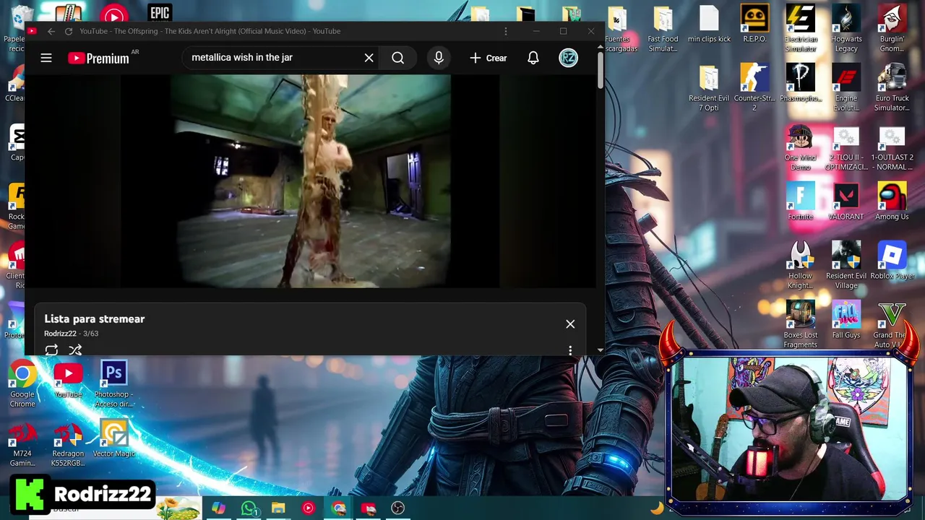This screenshot has width=925, height=520.
Task: Open the Euro Truck Simulator shortcut
Action: pos(892,88)
